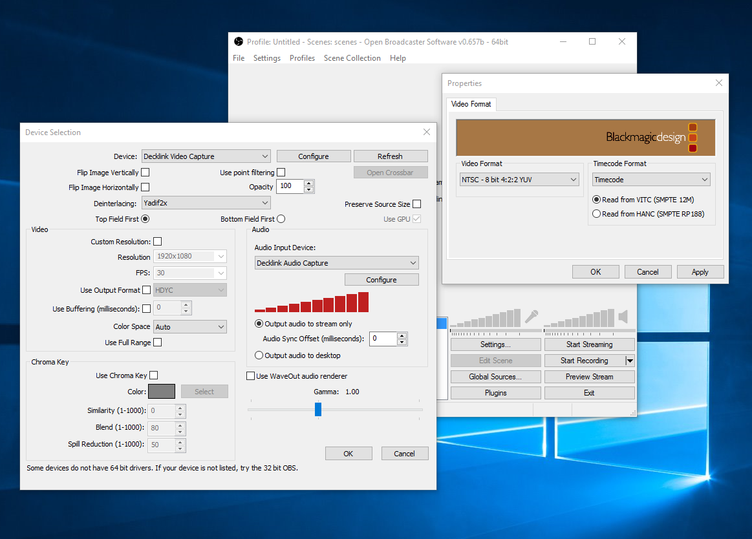Open Video Format dropdown showing NTSC
Image resolution: width=752 pixels, height=539 pixels.
(519, 180)
